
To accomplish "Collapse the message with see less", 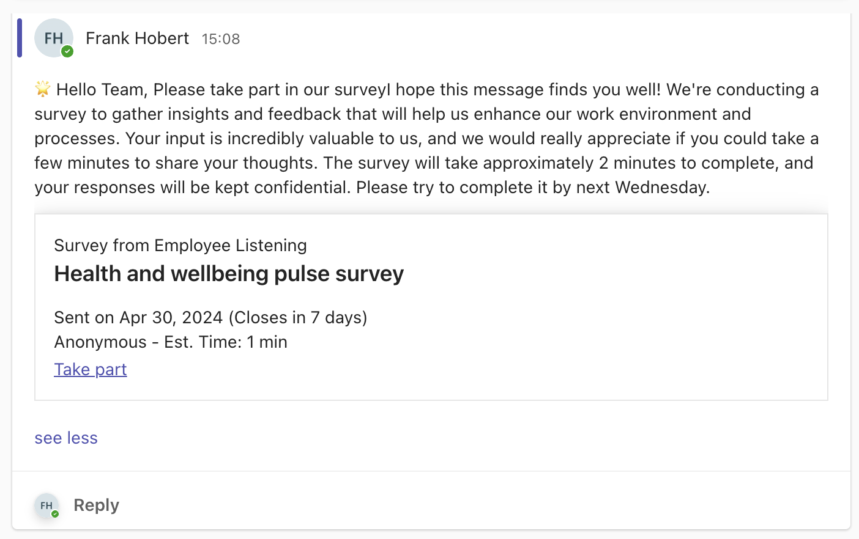I will (x=66, y=438).
